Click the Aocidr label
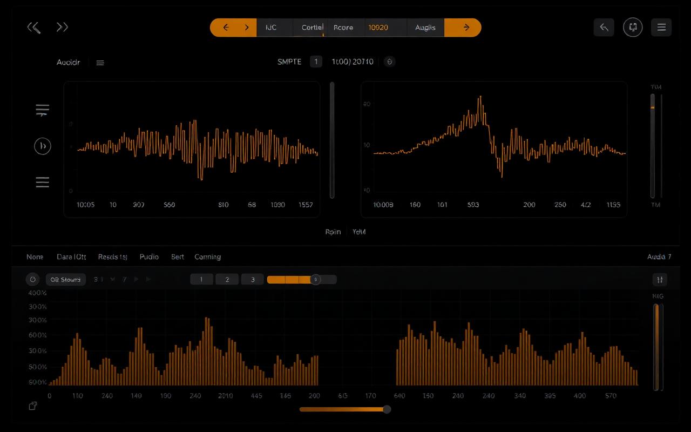 (68, 63)
